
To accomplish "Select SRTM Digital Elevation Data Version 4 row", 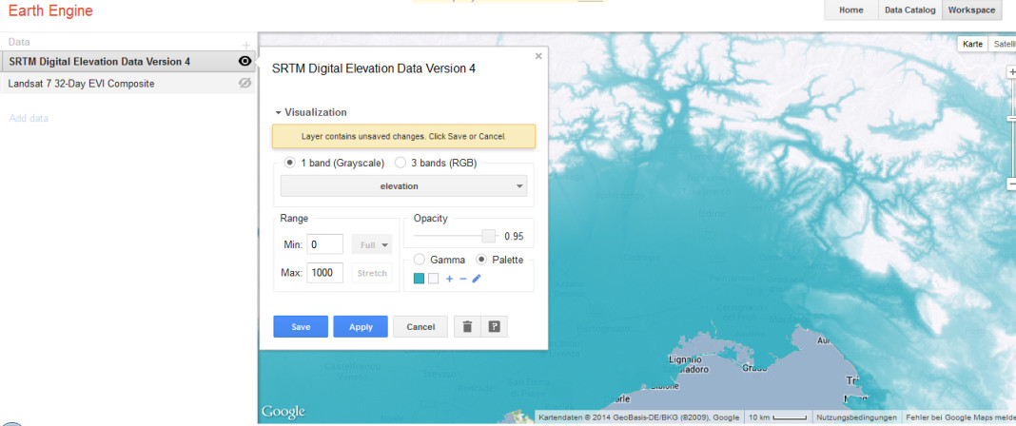I will pyautogui.click(x=128, y=62).
